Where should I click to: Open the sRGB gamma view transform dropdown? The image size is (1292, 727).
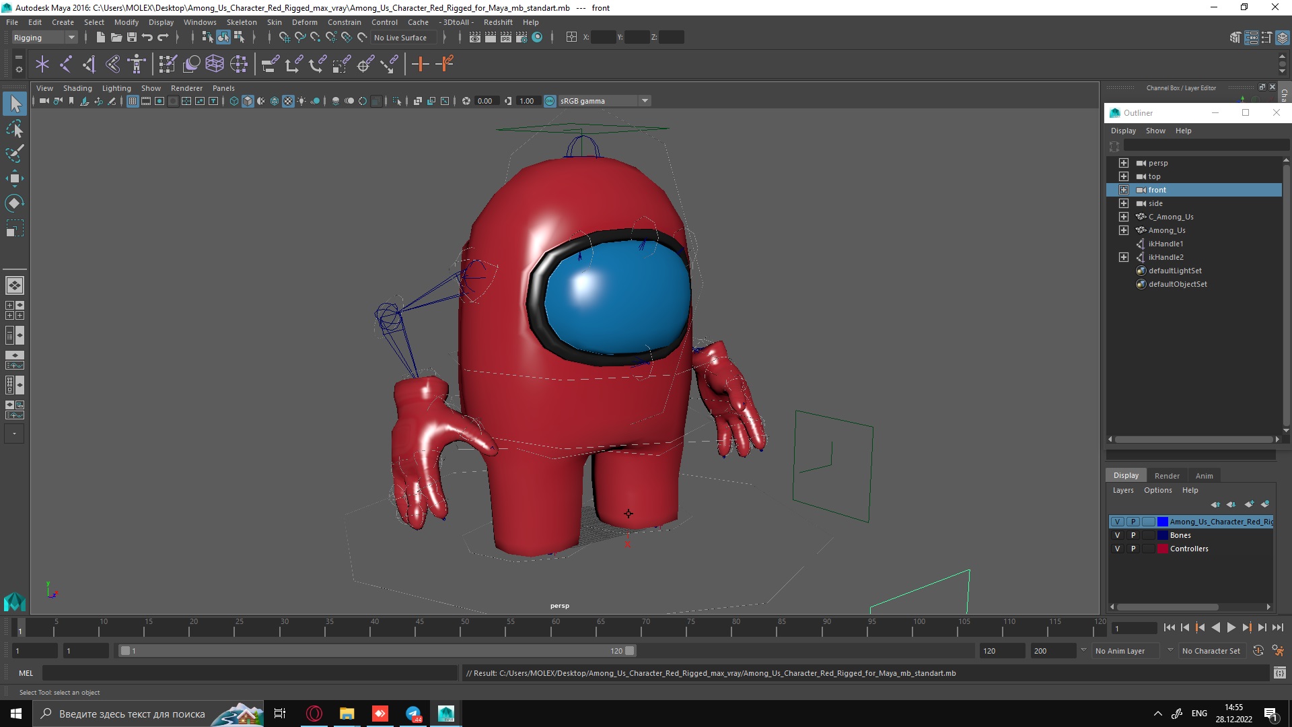[x=605, y=101]
